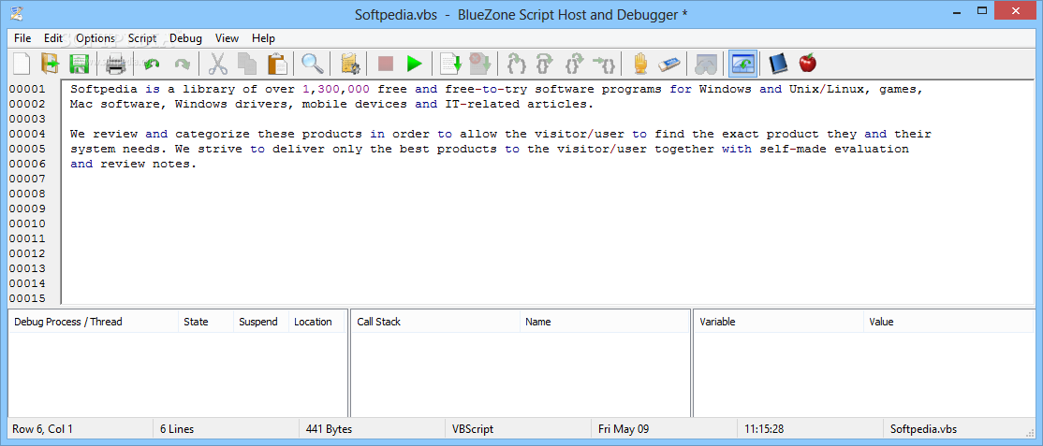Click inside the empty Variable watch panel
This screenshot has height=446, width=1043.
pyautogui.click(x=863, y=374)
